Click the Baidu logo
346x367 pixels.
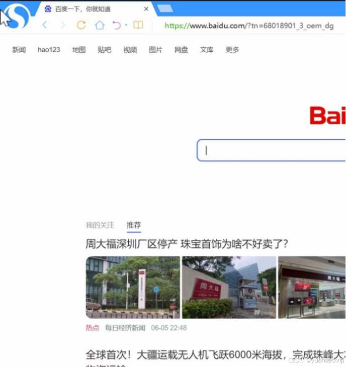pyautogui.click(x=328, y=116)
